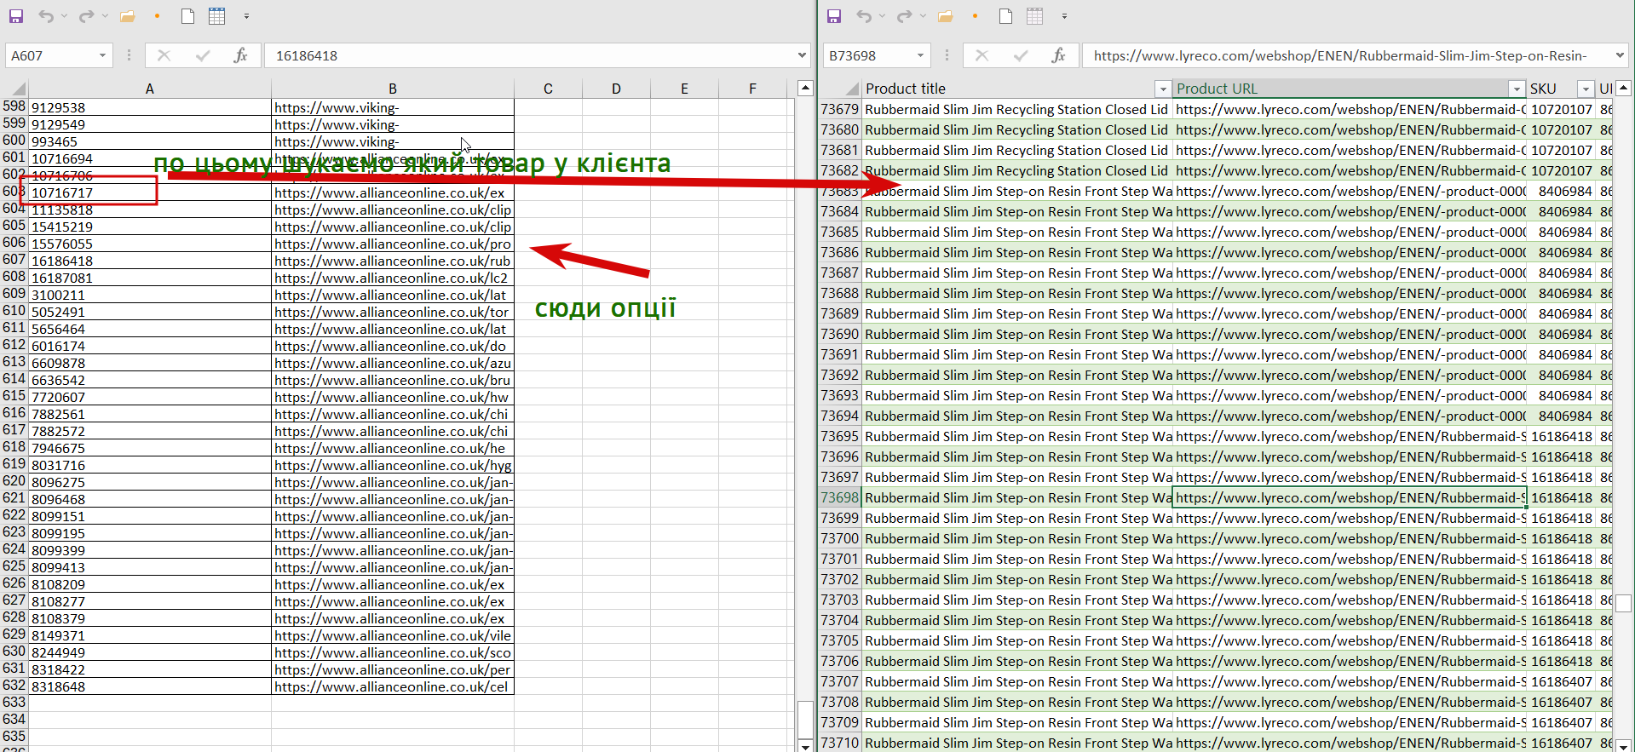
Task: Click table grid icon in left window toolbar
Action: (x=217, y=16)
